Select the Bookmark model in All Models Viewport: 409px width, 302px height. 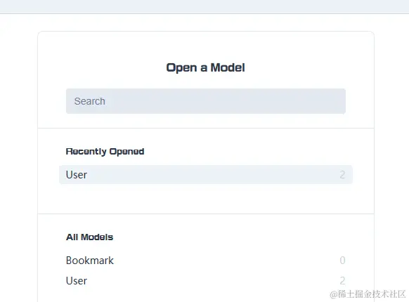coord(90,261)
